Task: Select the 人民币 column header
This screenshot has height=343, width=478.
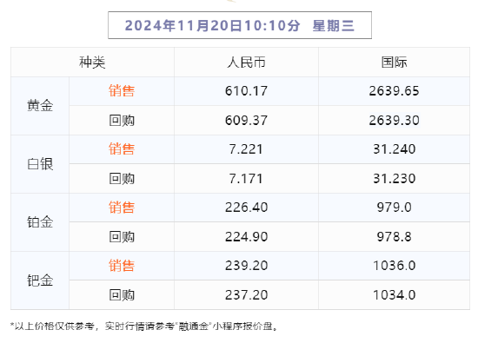Action: [x=246, y=63]
